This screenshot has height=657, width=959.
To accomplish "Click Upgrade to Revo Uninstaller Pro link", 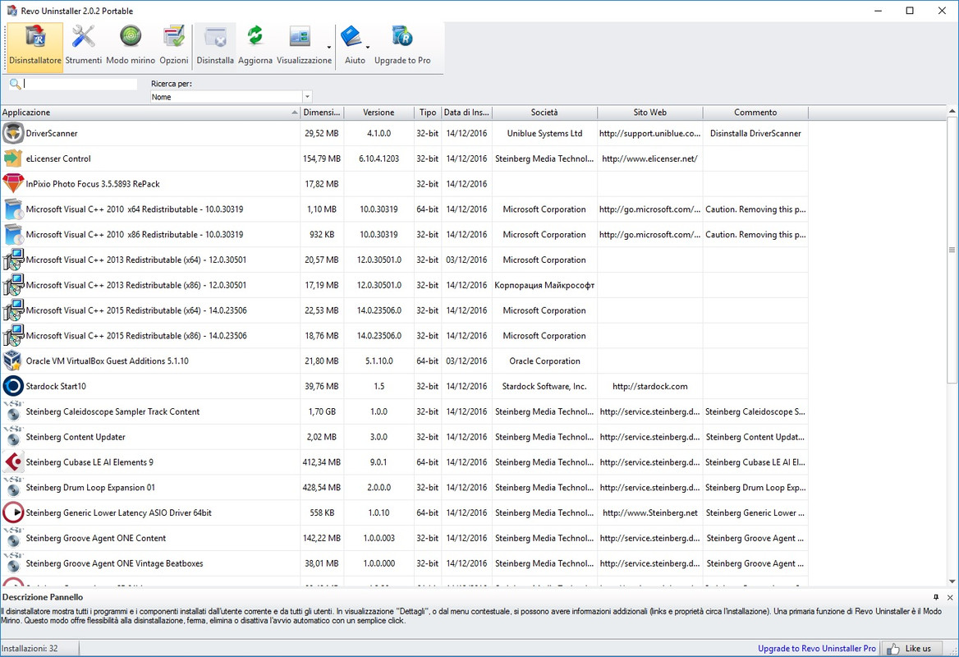I will (x=816, y=649).
